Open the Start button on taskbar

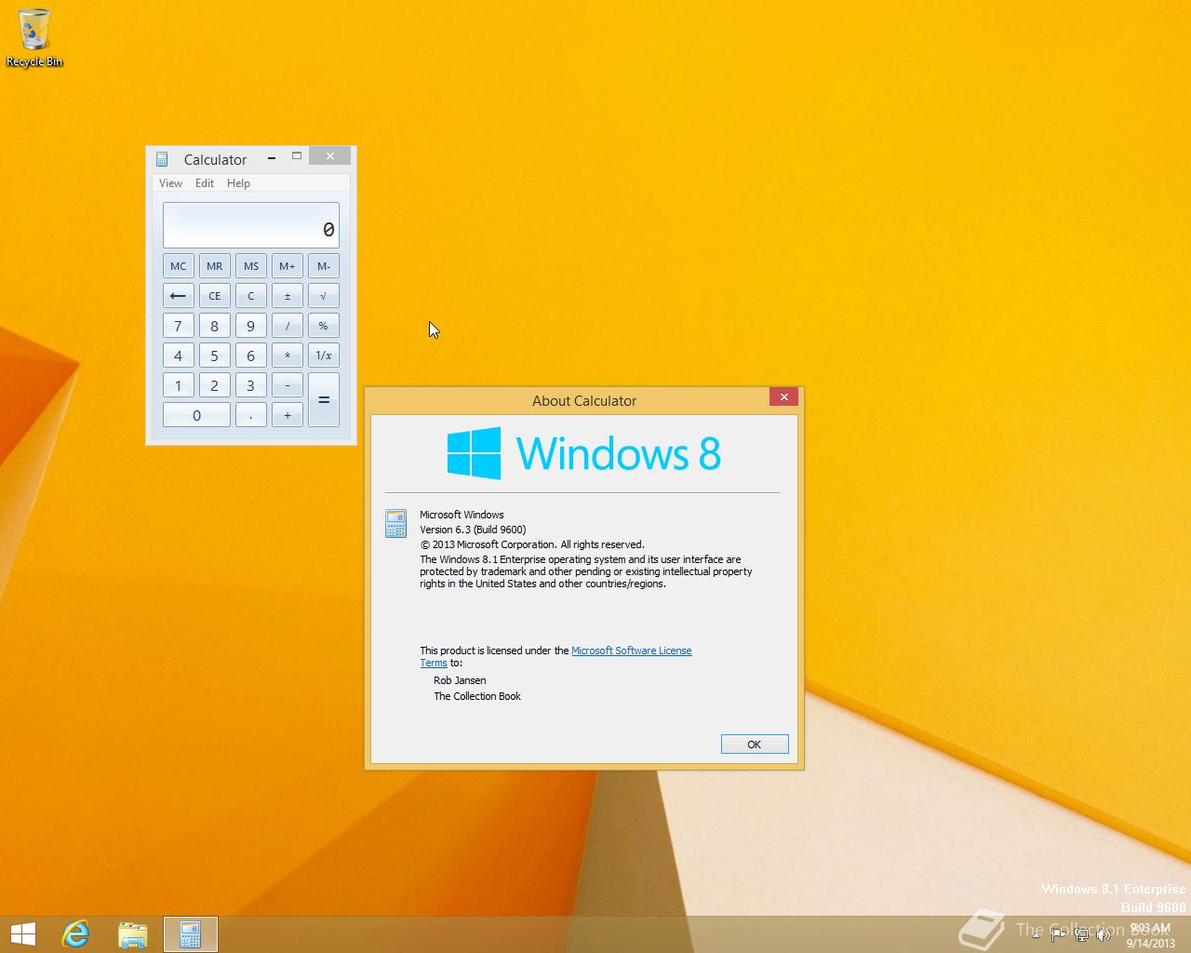[22, 934]
